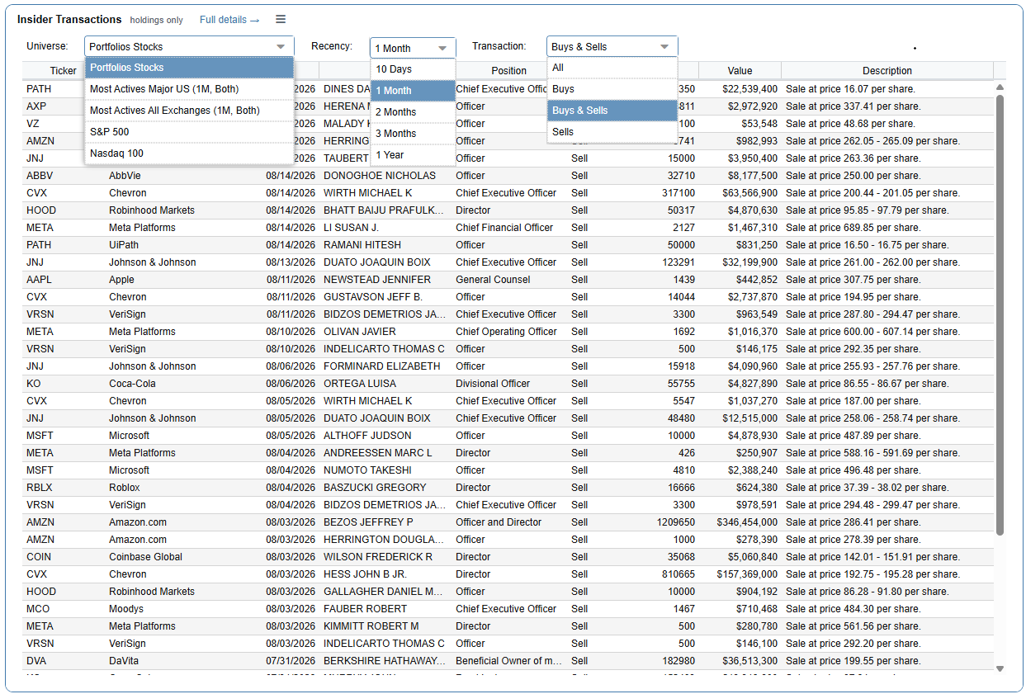The image size is (1026, 694).
Task: Click Moodys company name
Action: coord(126,609)
